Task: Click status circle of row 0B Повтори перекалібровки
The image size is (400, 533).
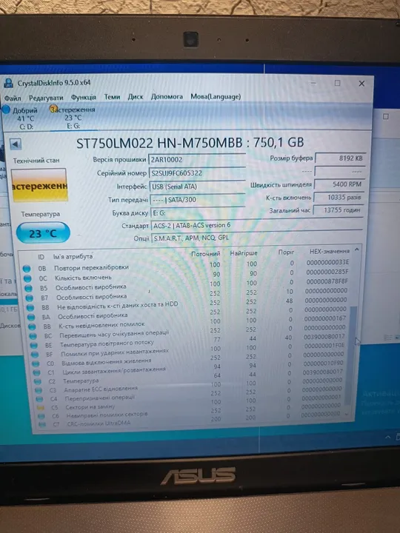Action: [x=27, y=269]
